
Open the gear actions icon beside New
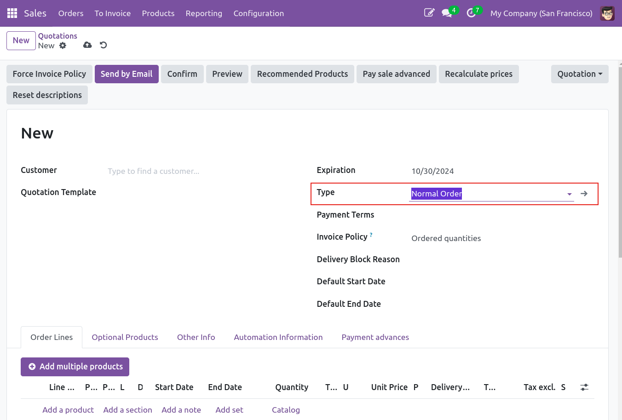63,46
